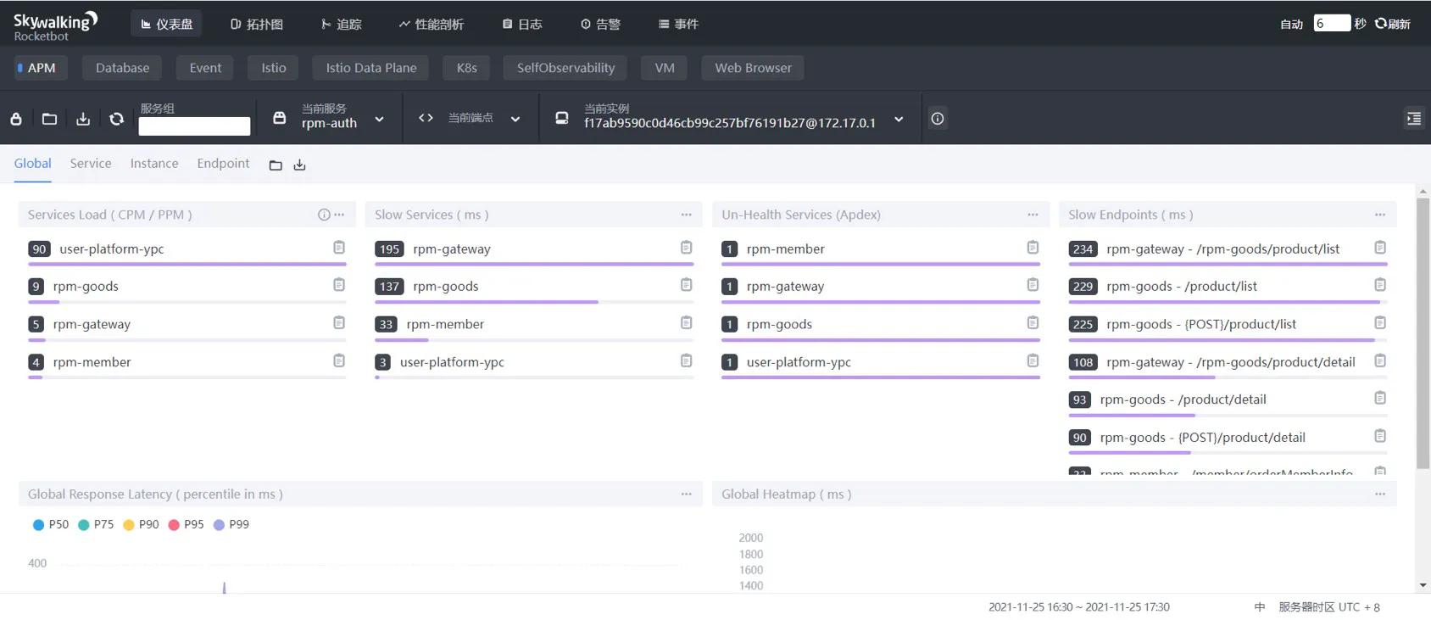Switch to the Instance tab
Image resolution: width=1431 pixels, height=620 pixels.
[x=154, y=164]
